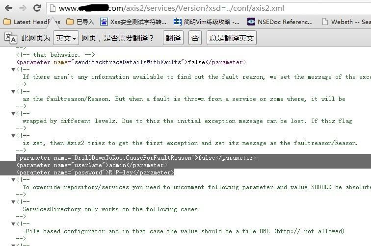Collapse the 'wrapped by different levels' comment
Screen dimensions: 371x246
[13, 113]
